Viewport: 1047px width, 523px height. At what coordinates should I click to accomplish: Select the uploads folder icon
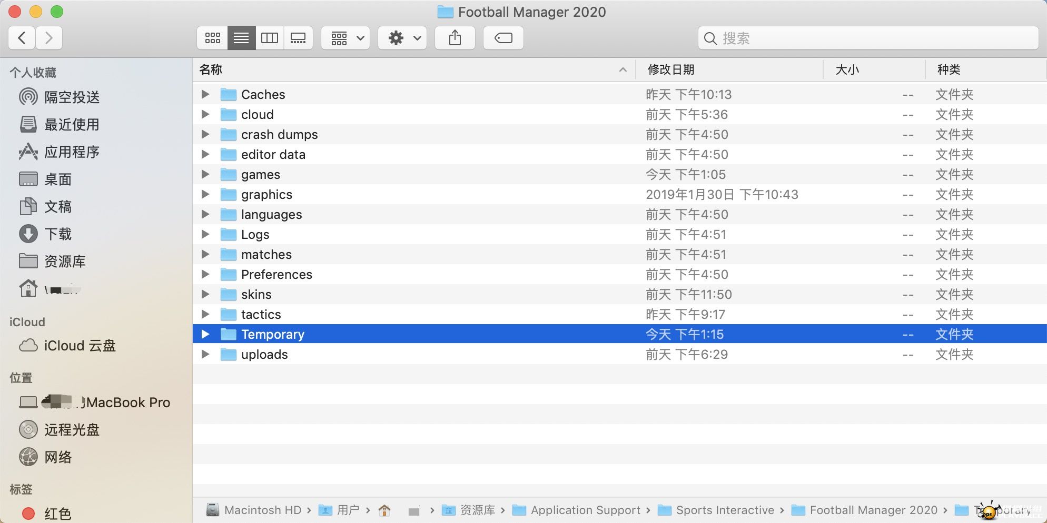[228, 354]
